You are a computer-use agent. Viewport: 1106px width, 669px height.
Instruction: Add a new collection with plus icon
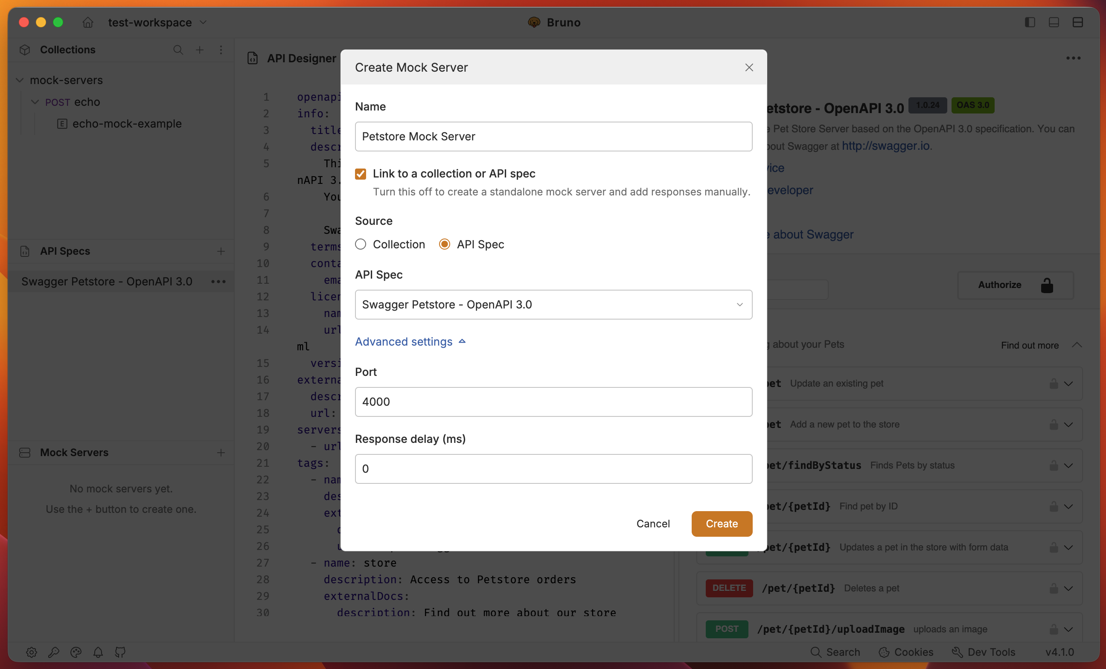click(199, 50)
